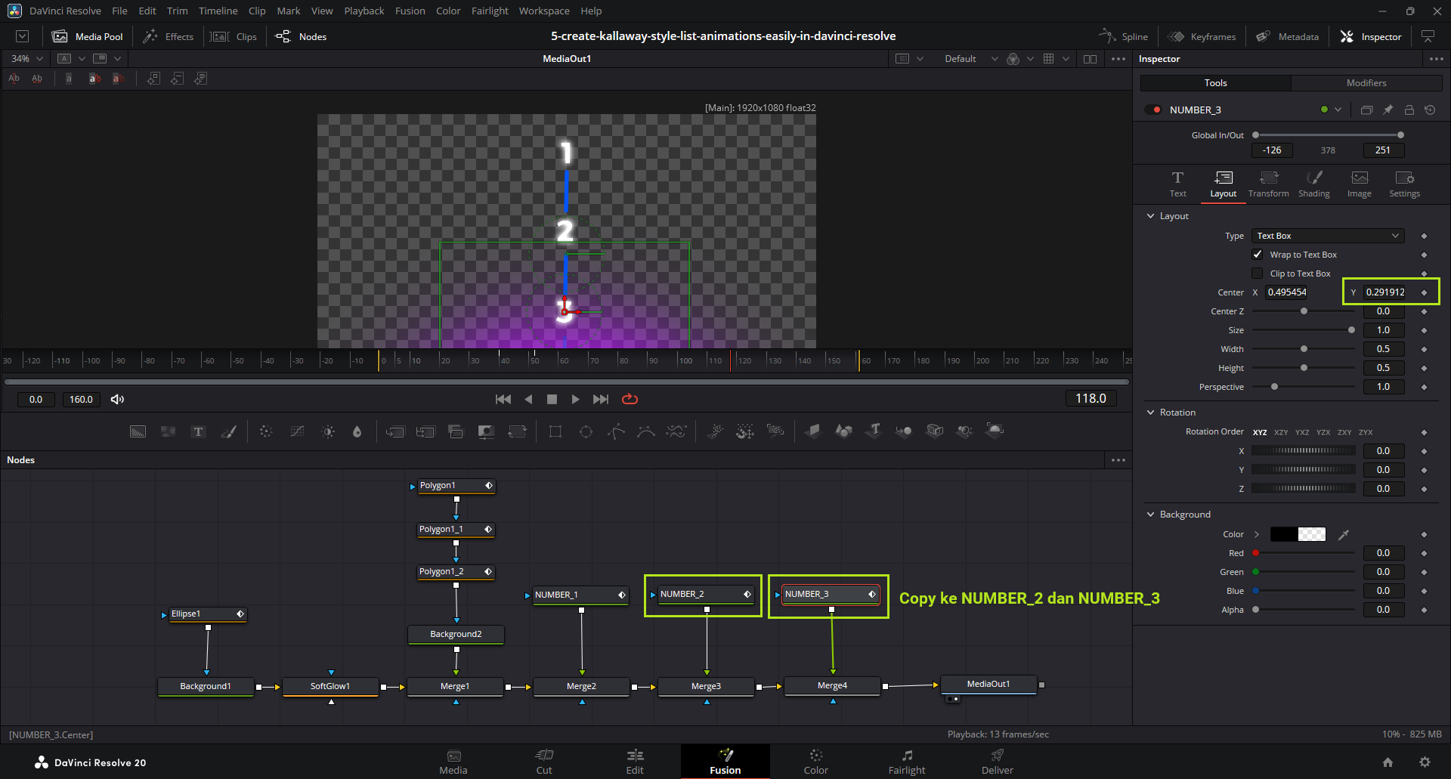This screenshot has width=1451, height=779.
Task: Pin the NUMBER_3 inspector controls
Action: 1388,110
